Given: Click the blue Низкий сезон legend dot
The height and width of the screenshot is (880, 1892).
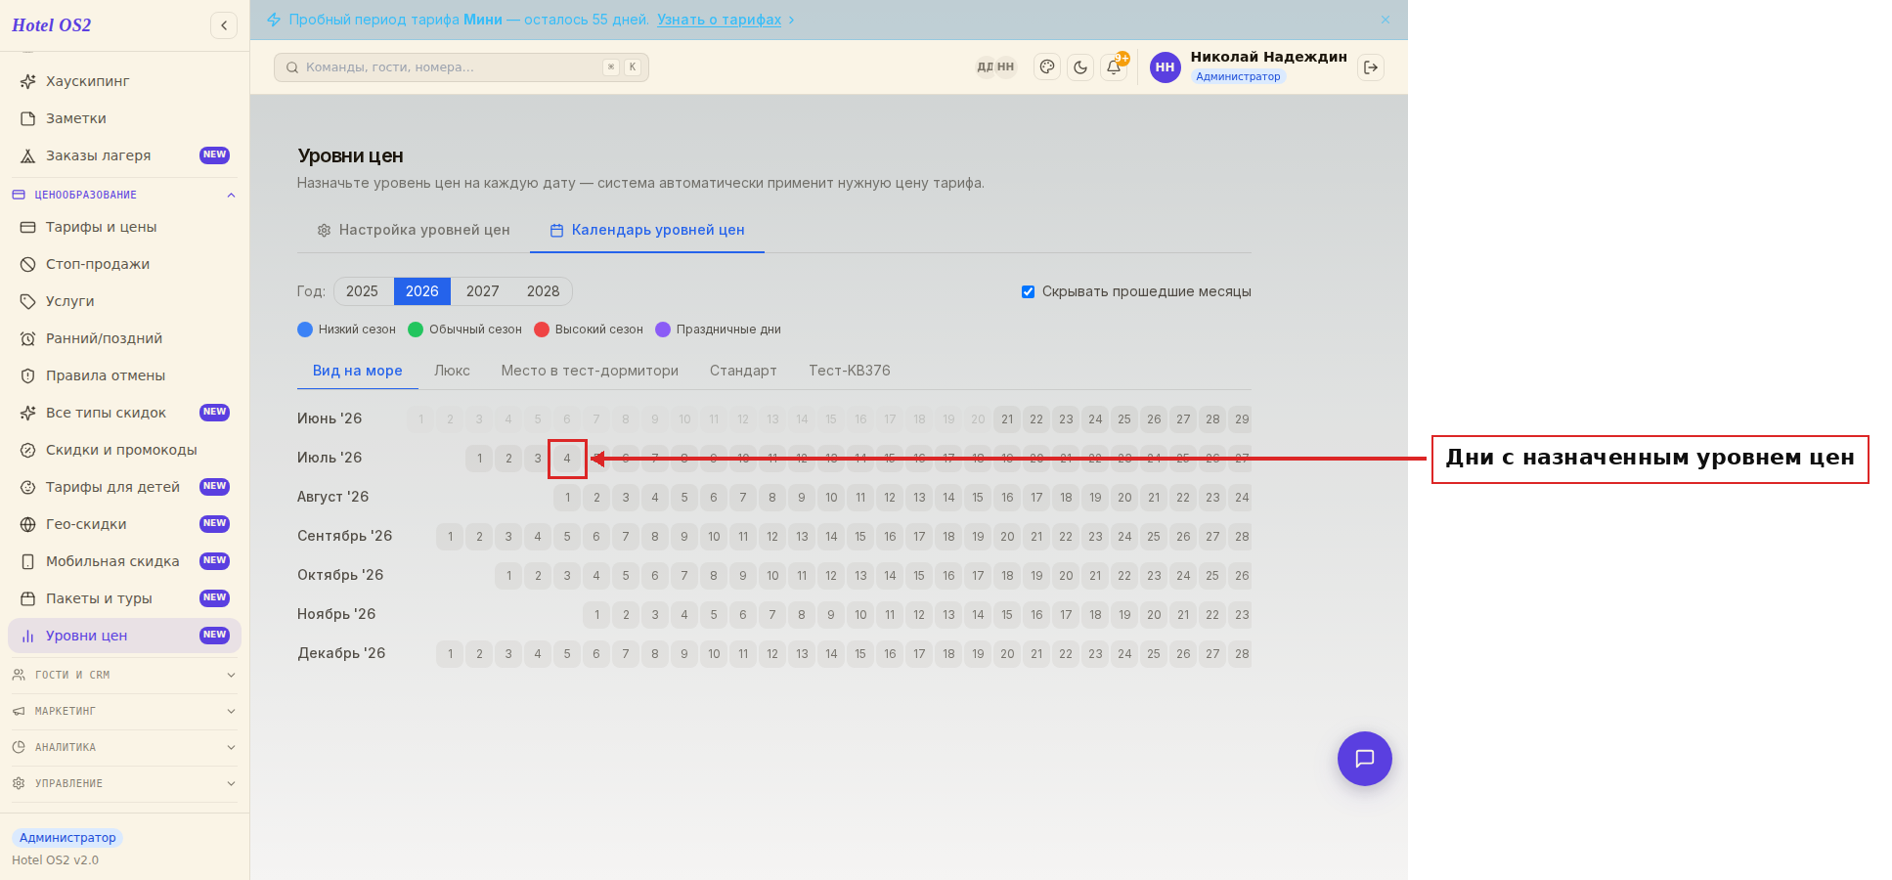Looking at the screenshot, I should tap(305, 330).
